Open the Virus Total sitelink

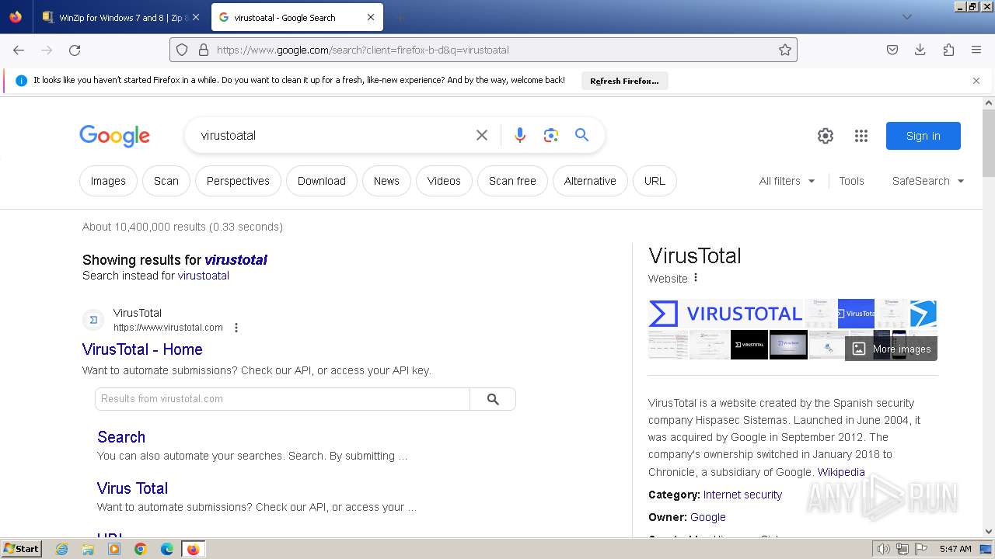pos(132,488)
